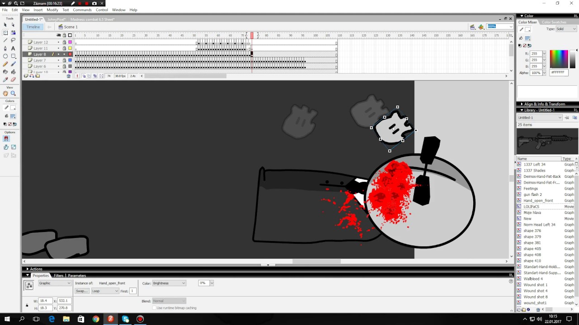
Task: Click the Insert Layer icon
Action: (x=26, y=76)
